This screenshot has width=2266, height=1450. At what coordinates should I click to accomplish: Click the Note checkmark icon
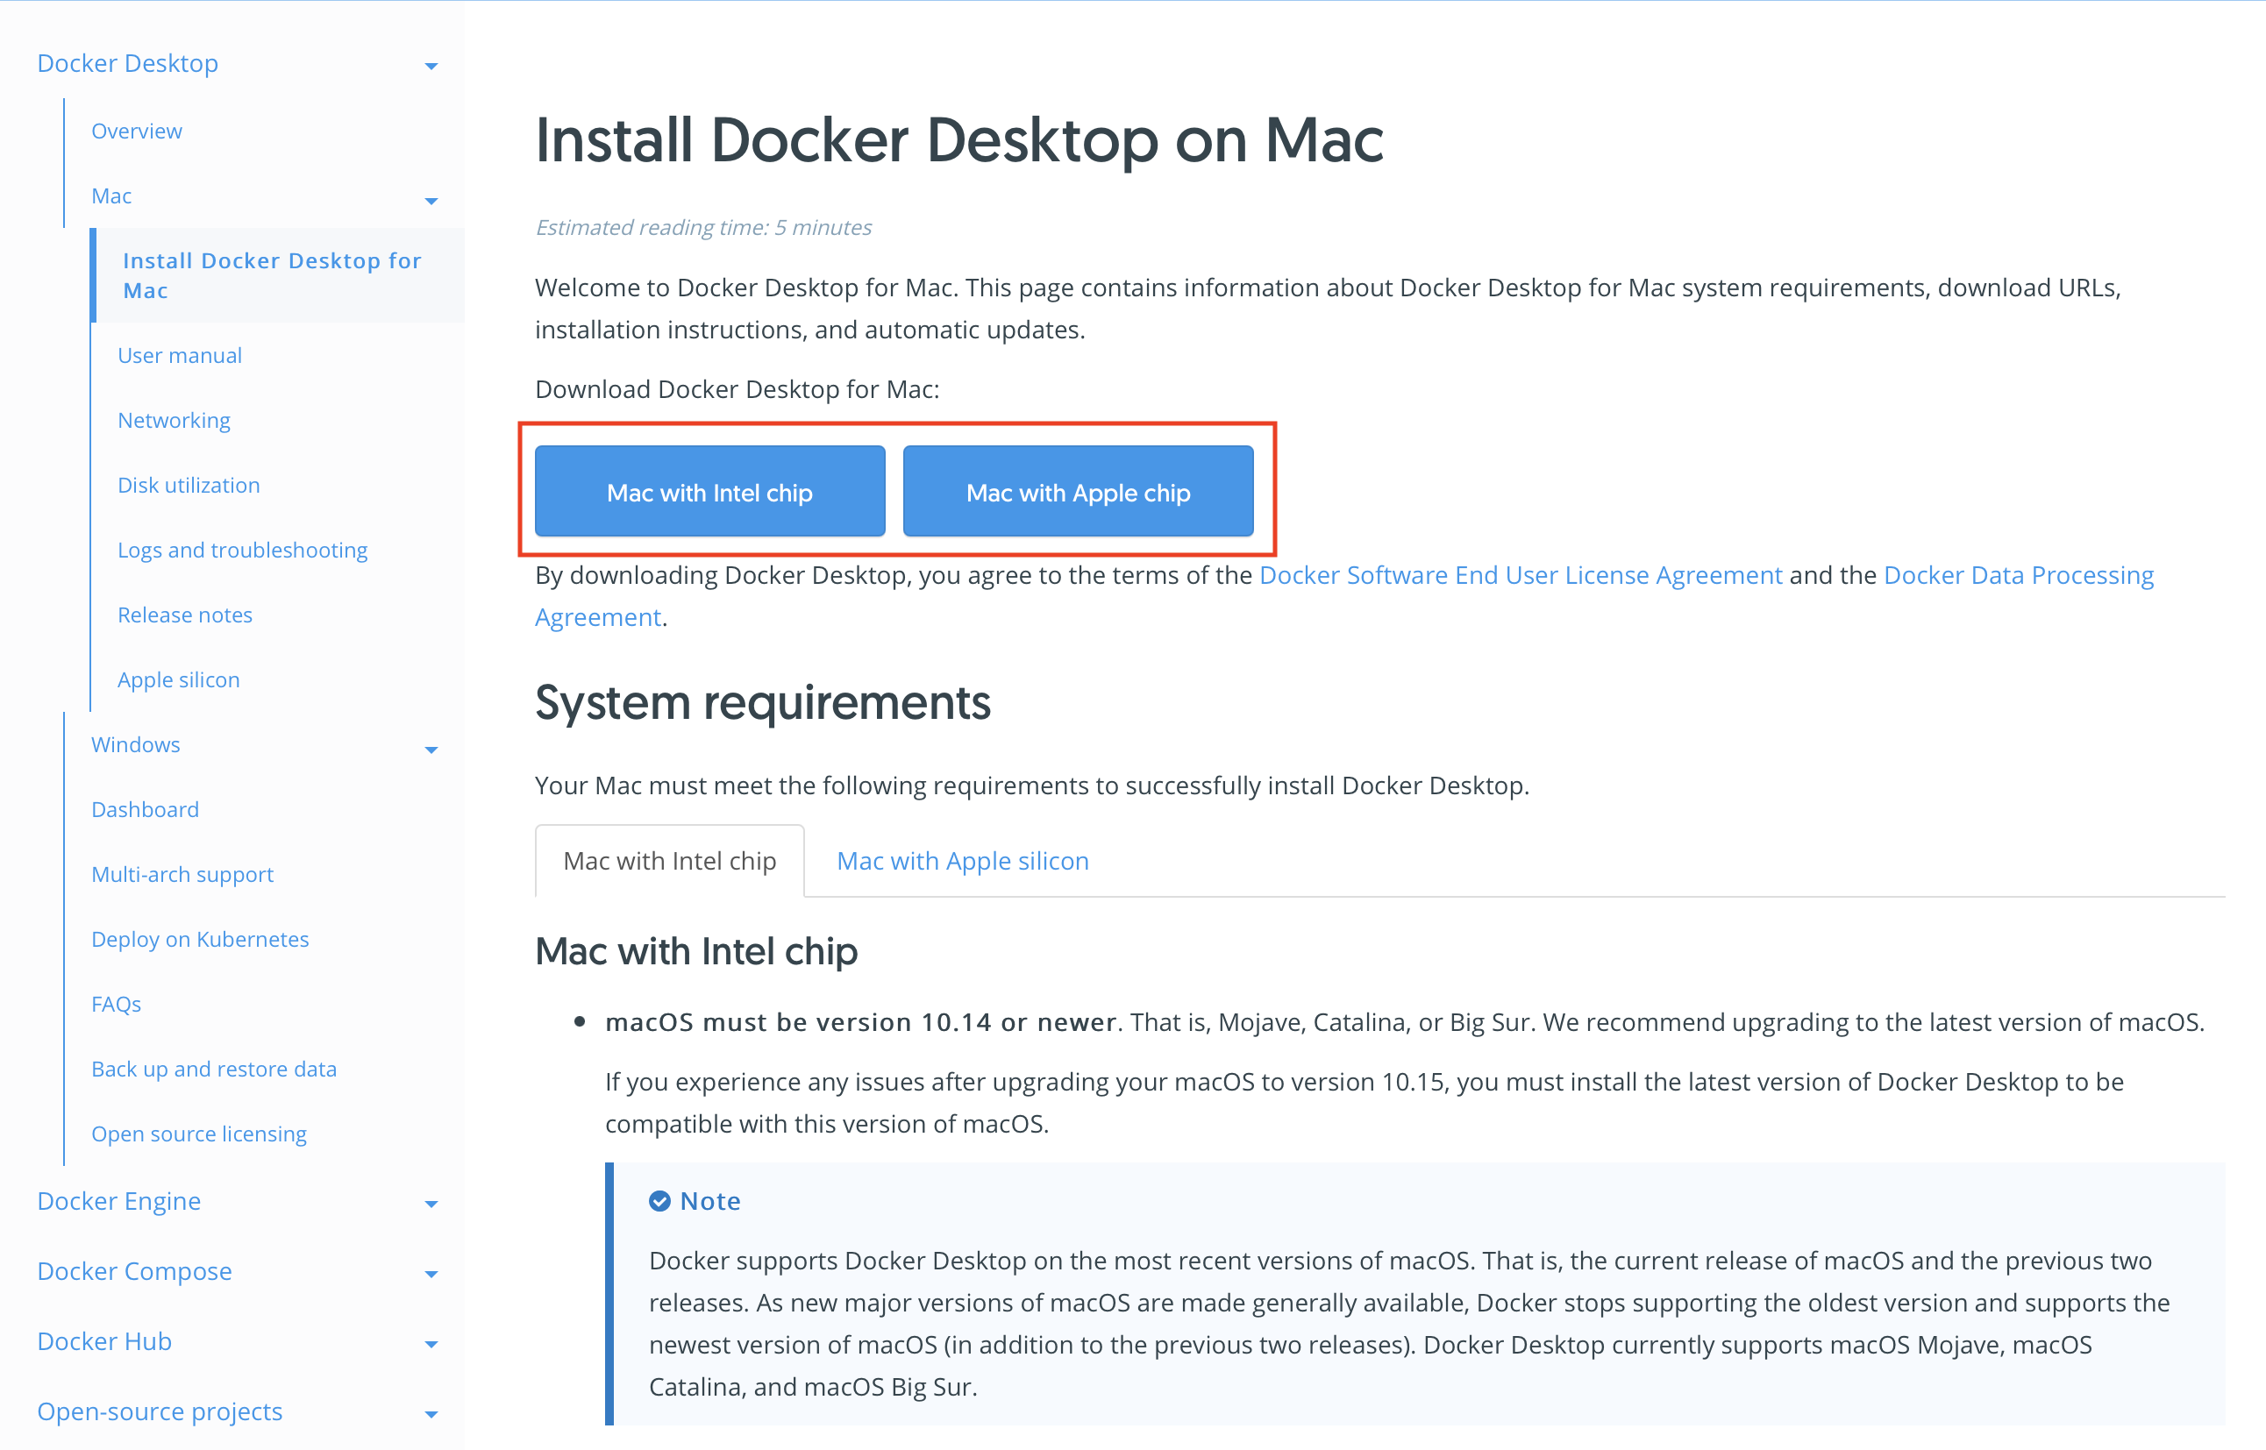click(659, 1200)
